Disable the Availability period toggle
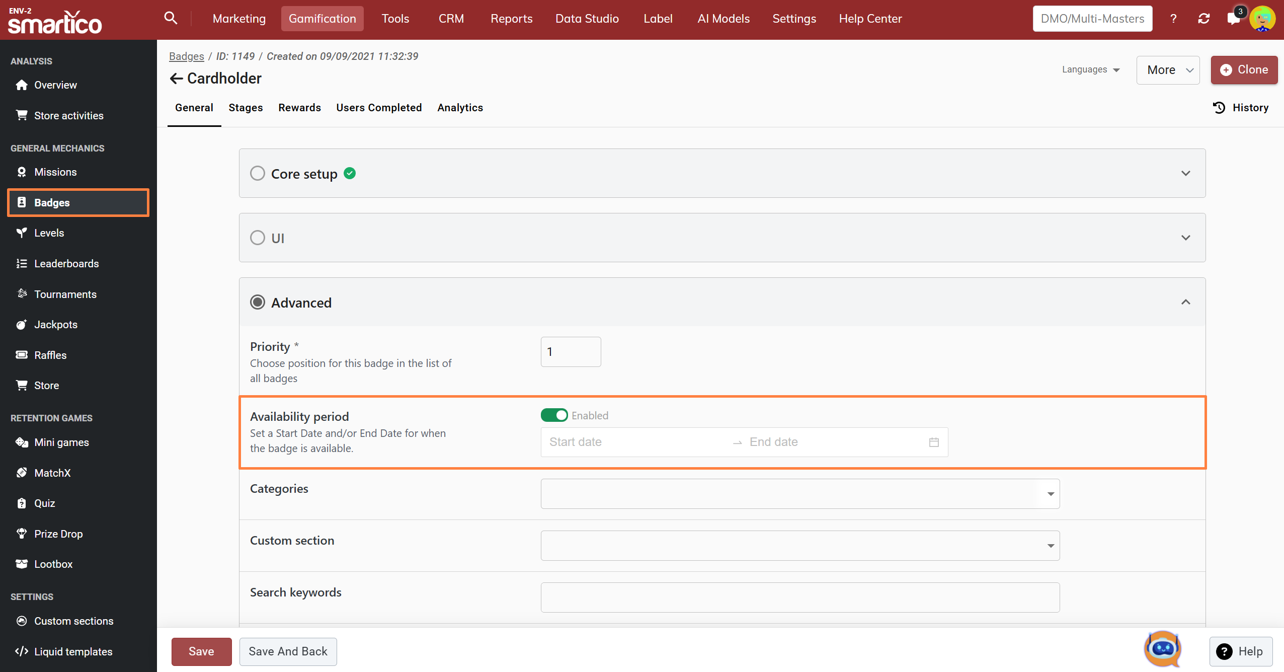The image size is (1284, 672). click(x=554, y=415)
